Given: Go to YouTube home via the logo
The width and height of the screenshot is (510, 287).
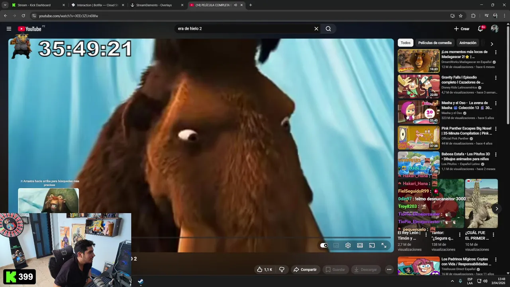Looking at the screenshot, I should 29,29.
